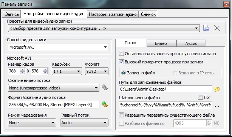Image resolution: width=232 pixels, height=137 pixels.
Task: Open the video compression codec settings gear
Action: (105, 87)
